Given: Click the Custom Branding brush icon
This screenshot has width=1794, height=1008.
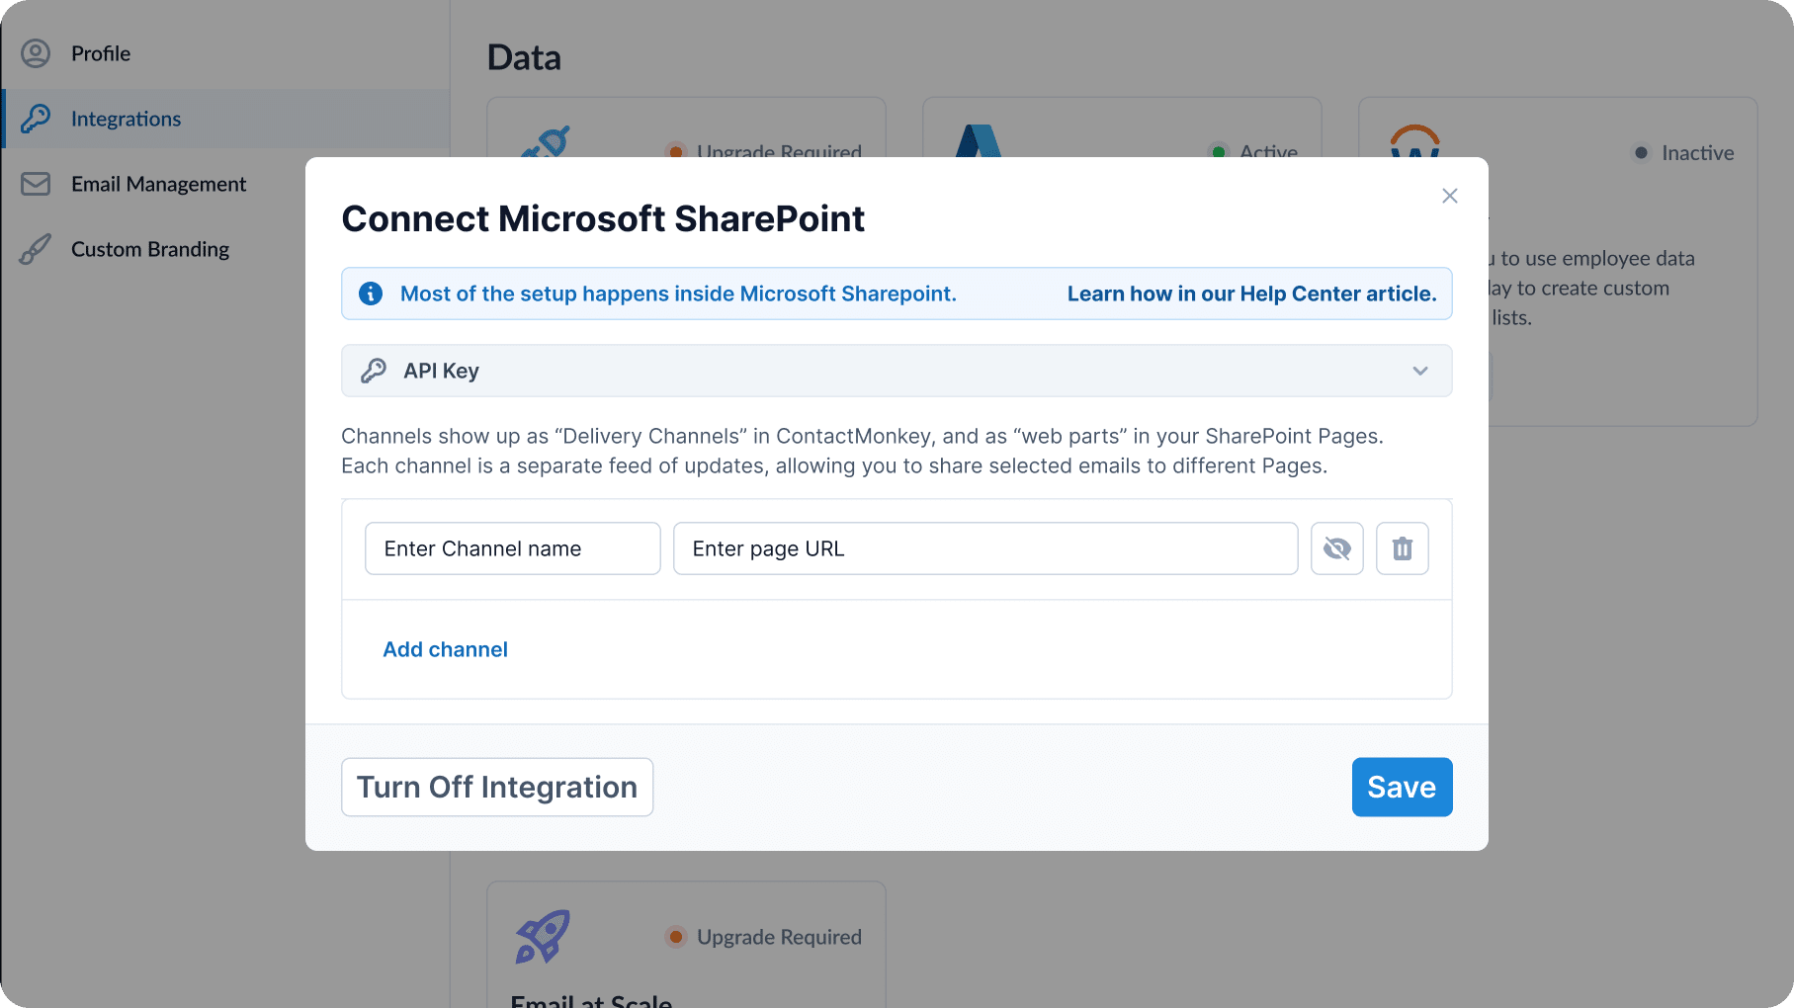Looking at the screenshot, I should (36, 249).
